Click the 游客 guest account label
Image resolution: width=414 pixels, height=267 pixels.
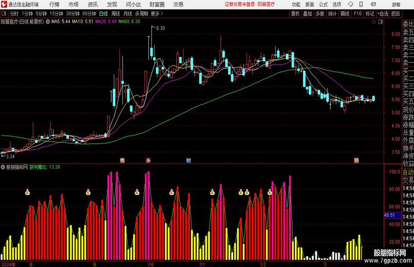pos(396,4)
